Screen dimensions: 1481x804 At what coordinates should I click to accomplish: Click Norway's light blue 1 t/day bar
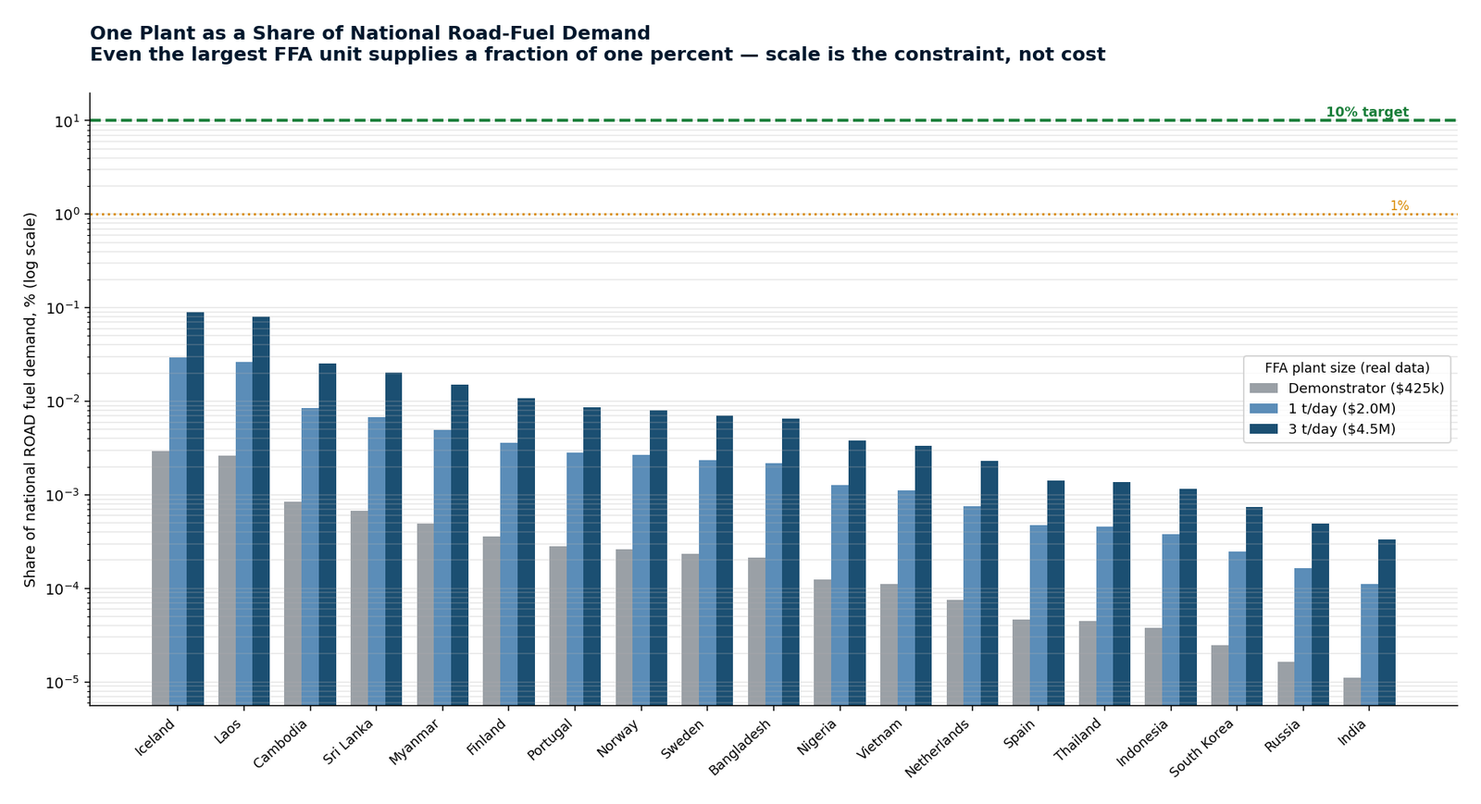[x=641, y=580]
